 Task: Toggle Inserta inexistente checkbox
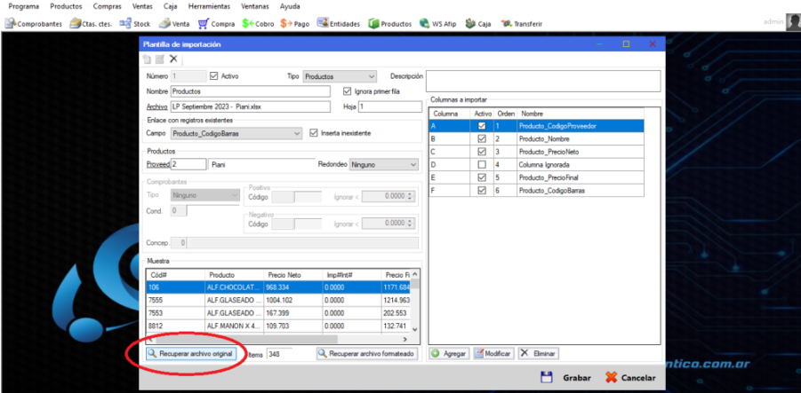point(313,134)
